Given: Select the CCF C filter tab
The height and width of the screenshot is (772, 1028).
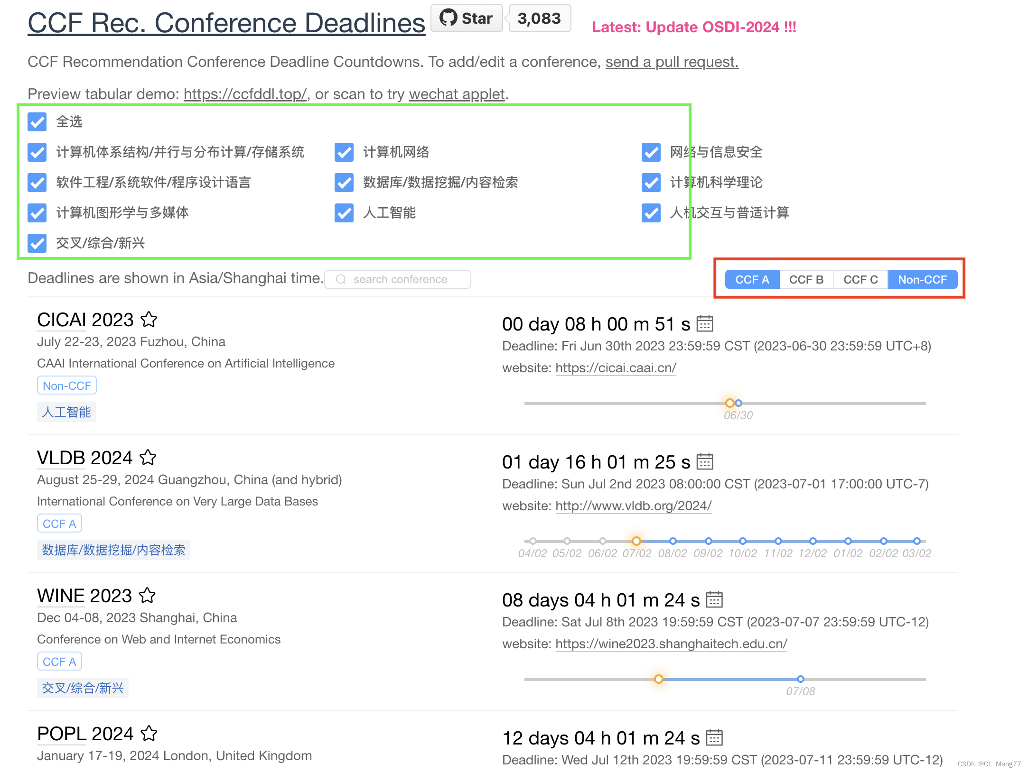Looking at the screenshot, I should click(860, 279).
